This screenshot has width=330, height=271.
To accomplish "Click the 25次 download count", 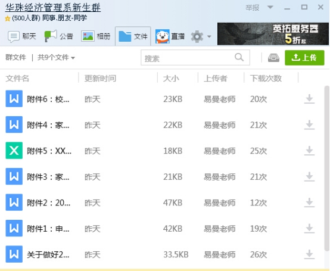I will 259,151.
